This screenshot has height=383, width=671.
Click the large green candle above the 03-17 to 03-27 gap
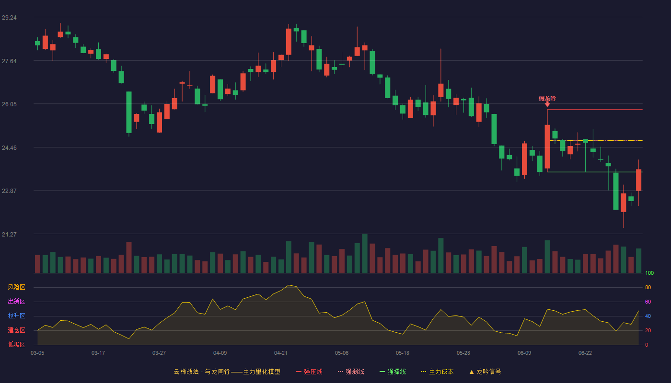pyautogui.click(x=128, y=112)
